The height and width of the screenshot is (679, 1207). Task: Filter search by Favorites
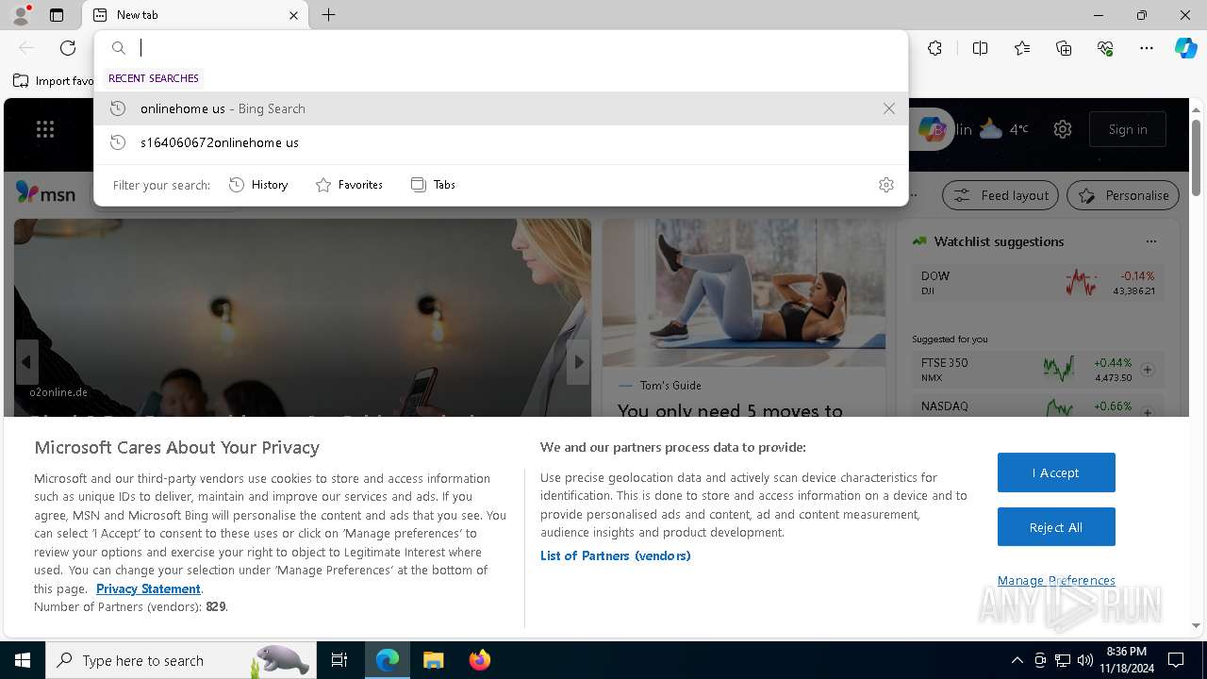(349, 185)
